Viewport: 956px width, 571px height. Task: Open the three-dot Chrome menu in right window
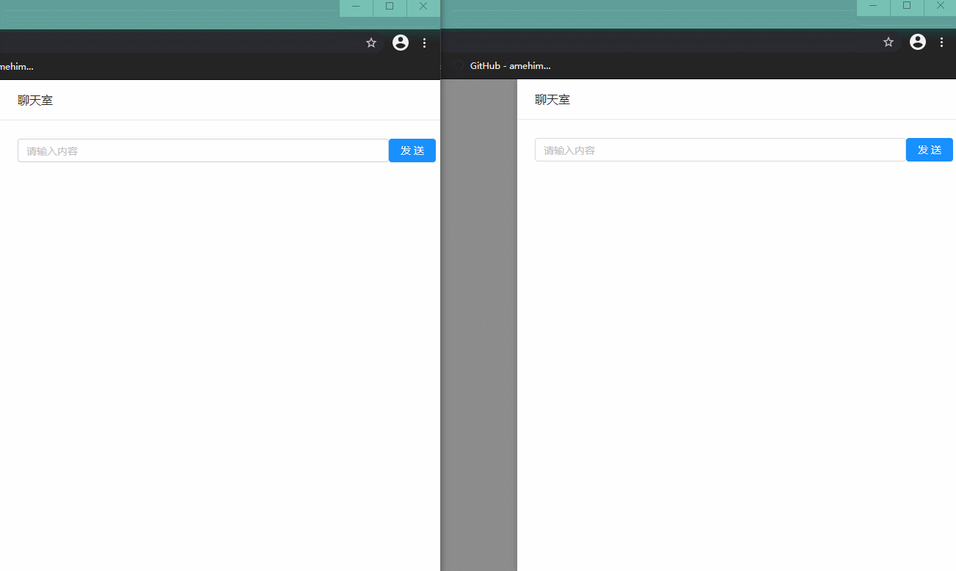[x=942, y=43]
